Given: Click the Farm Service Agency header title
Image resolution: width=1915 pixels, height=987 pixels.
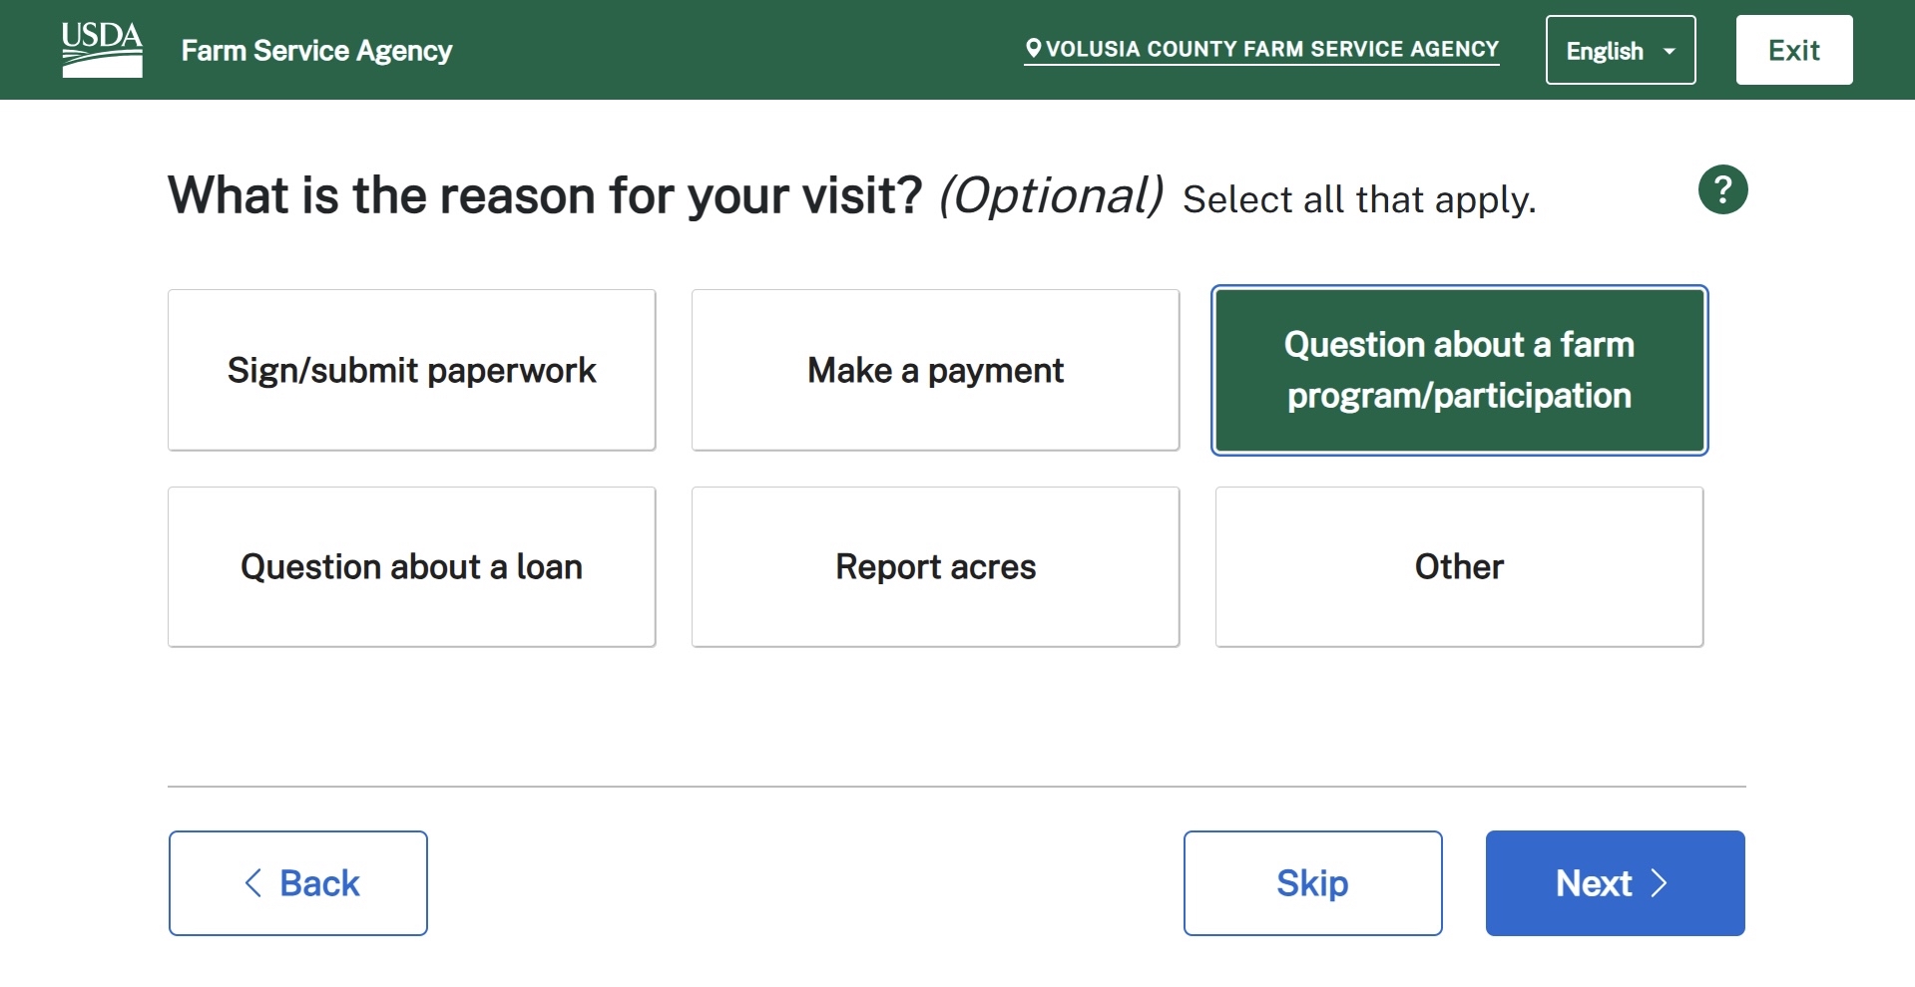Looking at the screenshot, I should (x=316, y=50).
